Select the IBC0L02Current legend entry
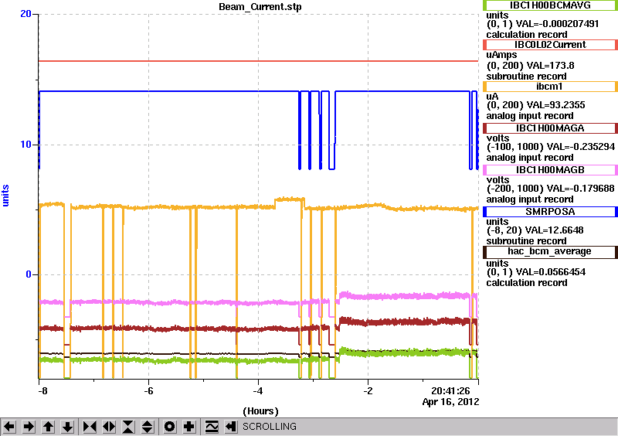618x436 pixels. 550,45
